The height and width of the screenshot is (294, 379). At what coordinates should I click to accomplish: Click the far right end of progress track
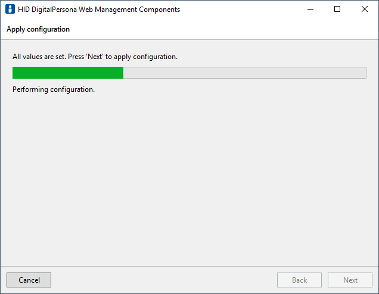(x=364, y=73)
